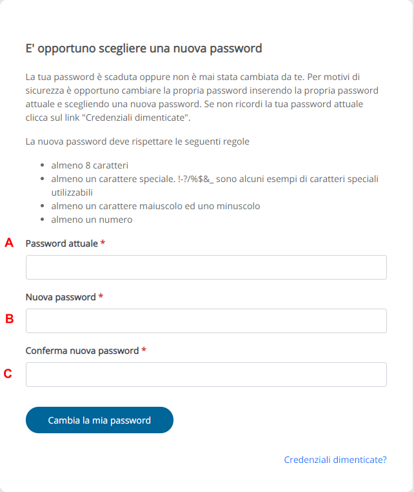The width and height of the screenshot is (414, 492).
Task: Click the red letter B marker
Action: point(10,319)
